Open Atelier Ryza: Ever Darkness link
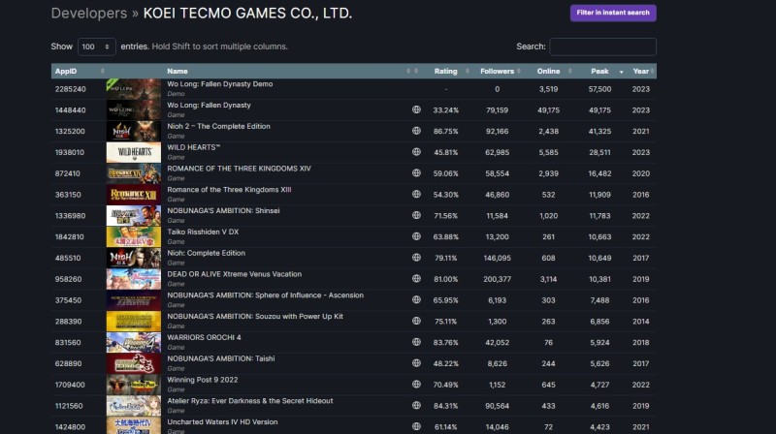The height and width of the screenshot is (434, 776). [250, 401]
